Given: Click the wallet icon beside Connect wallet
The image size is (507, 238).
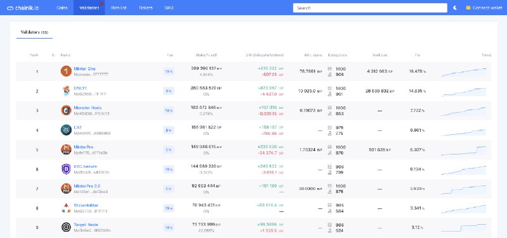Looking at the screenshot, I should click(x=468, y=8).
